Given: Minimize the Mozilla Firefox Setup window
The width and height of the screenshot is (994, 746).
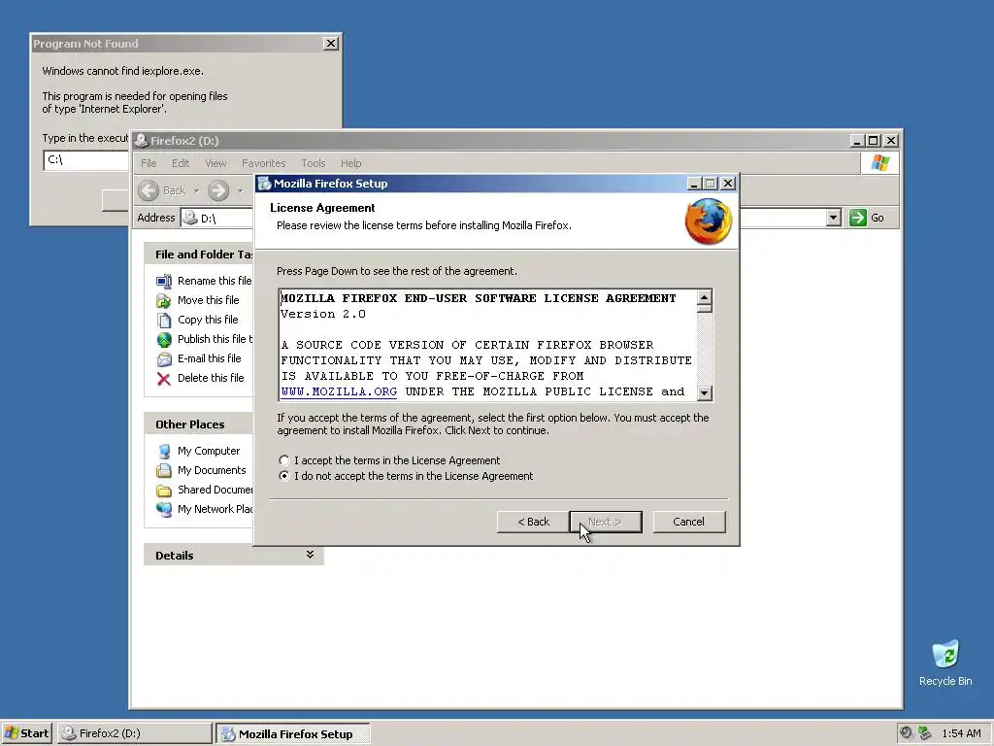Looking at the screenshot, I should [693, 184].
